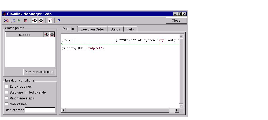This screenshot has height=120, width=268.
Task: Maximize the Simulink debugger window
Action: coord(179,14)
